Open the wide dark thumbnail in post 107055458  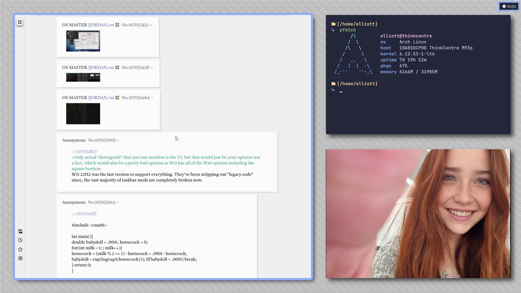coord(83,77)
